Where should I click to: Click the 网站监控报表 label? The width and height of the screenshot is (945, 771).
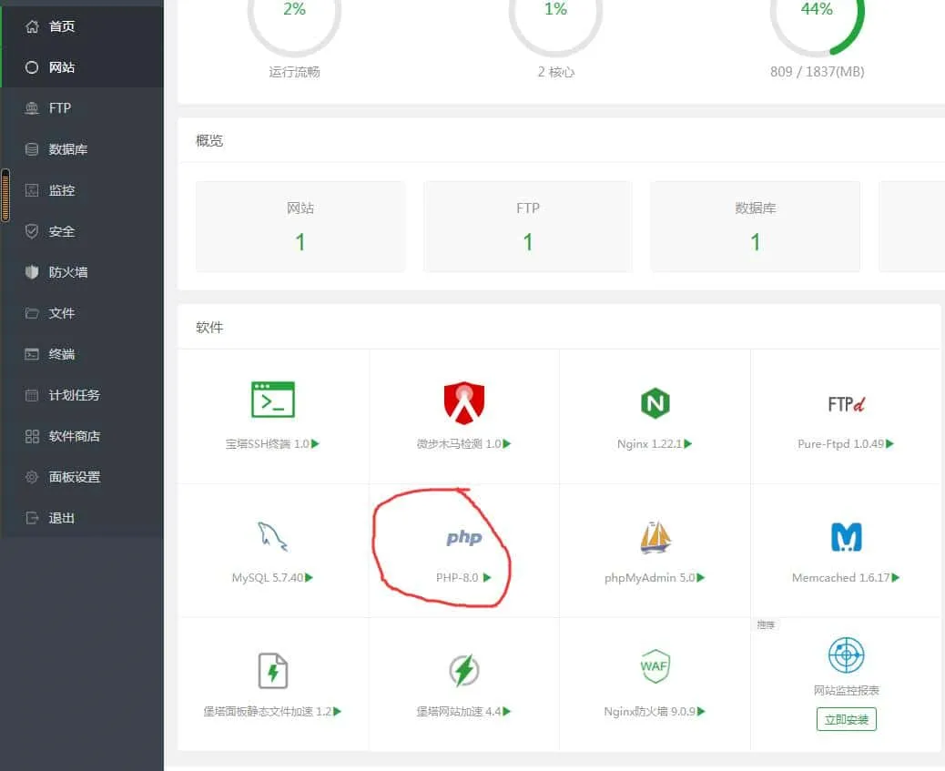click(846, 690)
